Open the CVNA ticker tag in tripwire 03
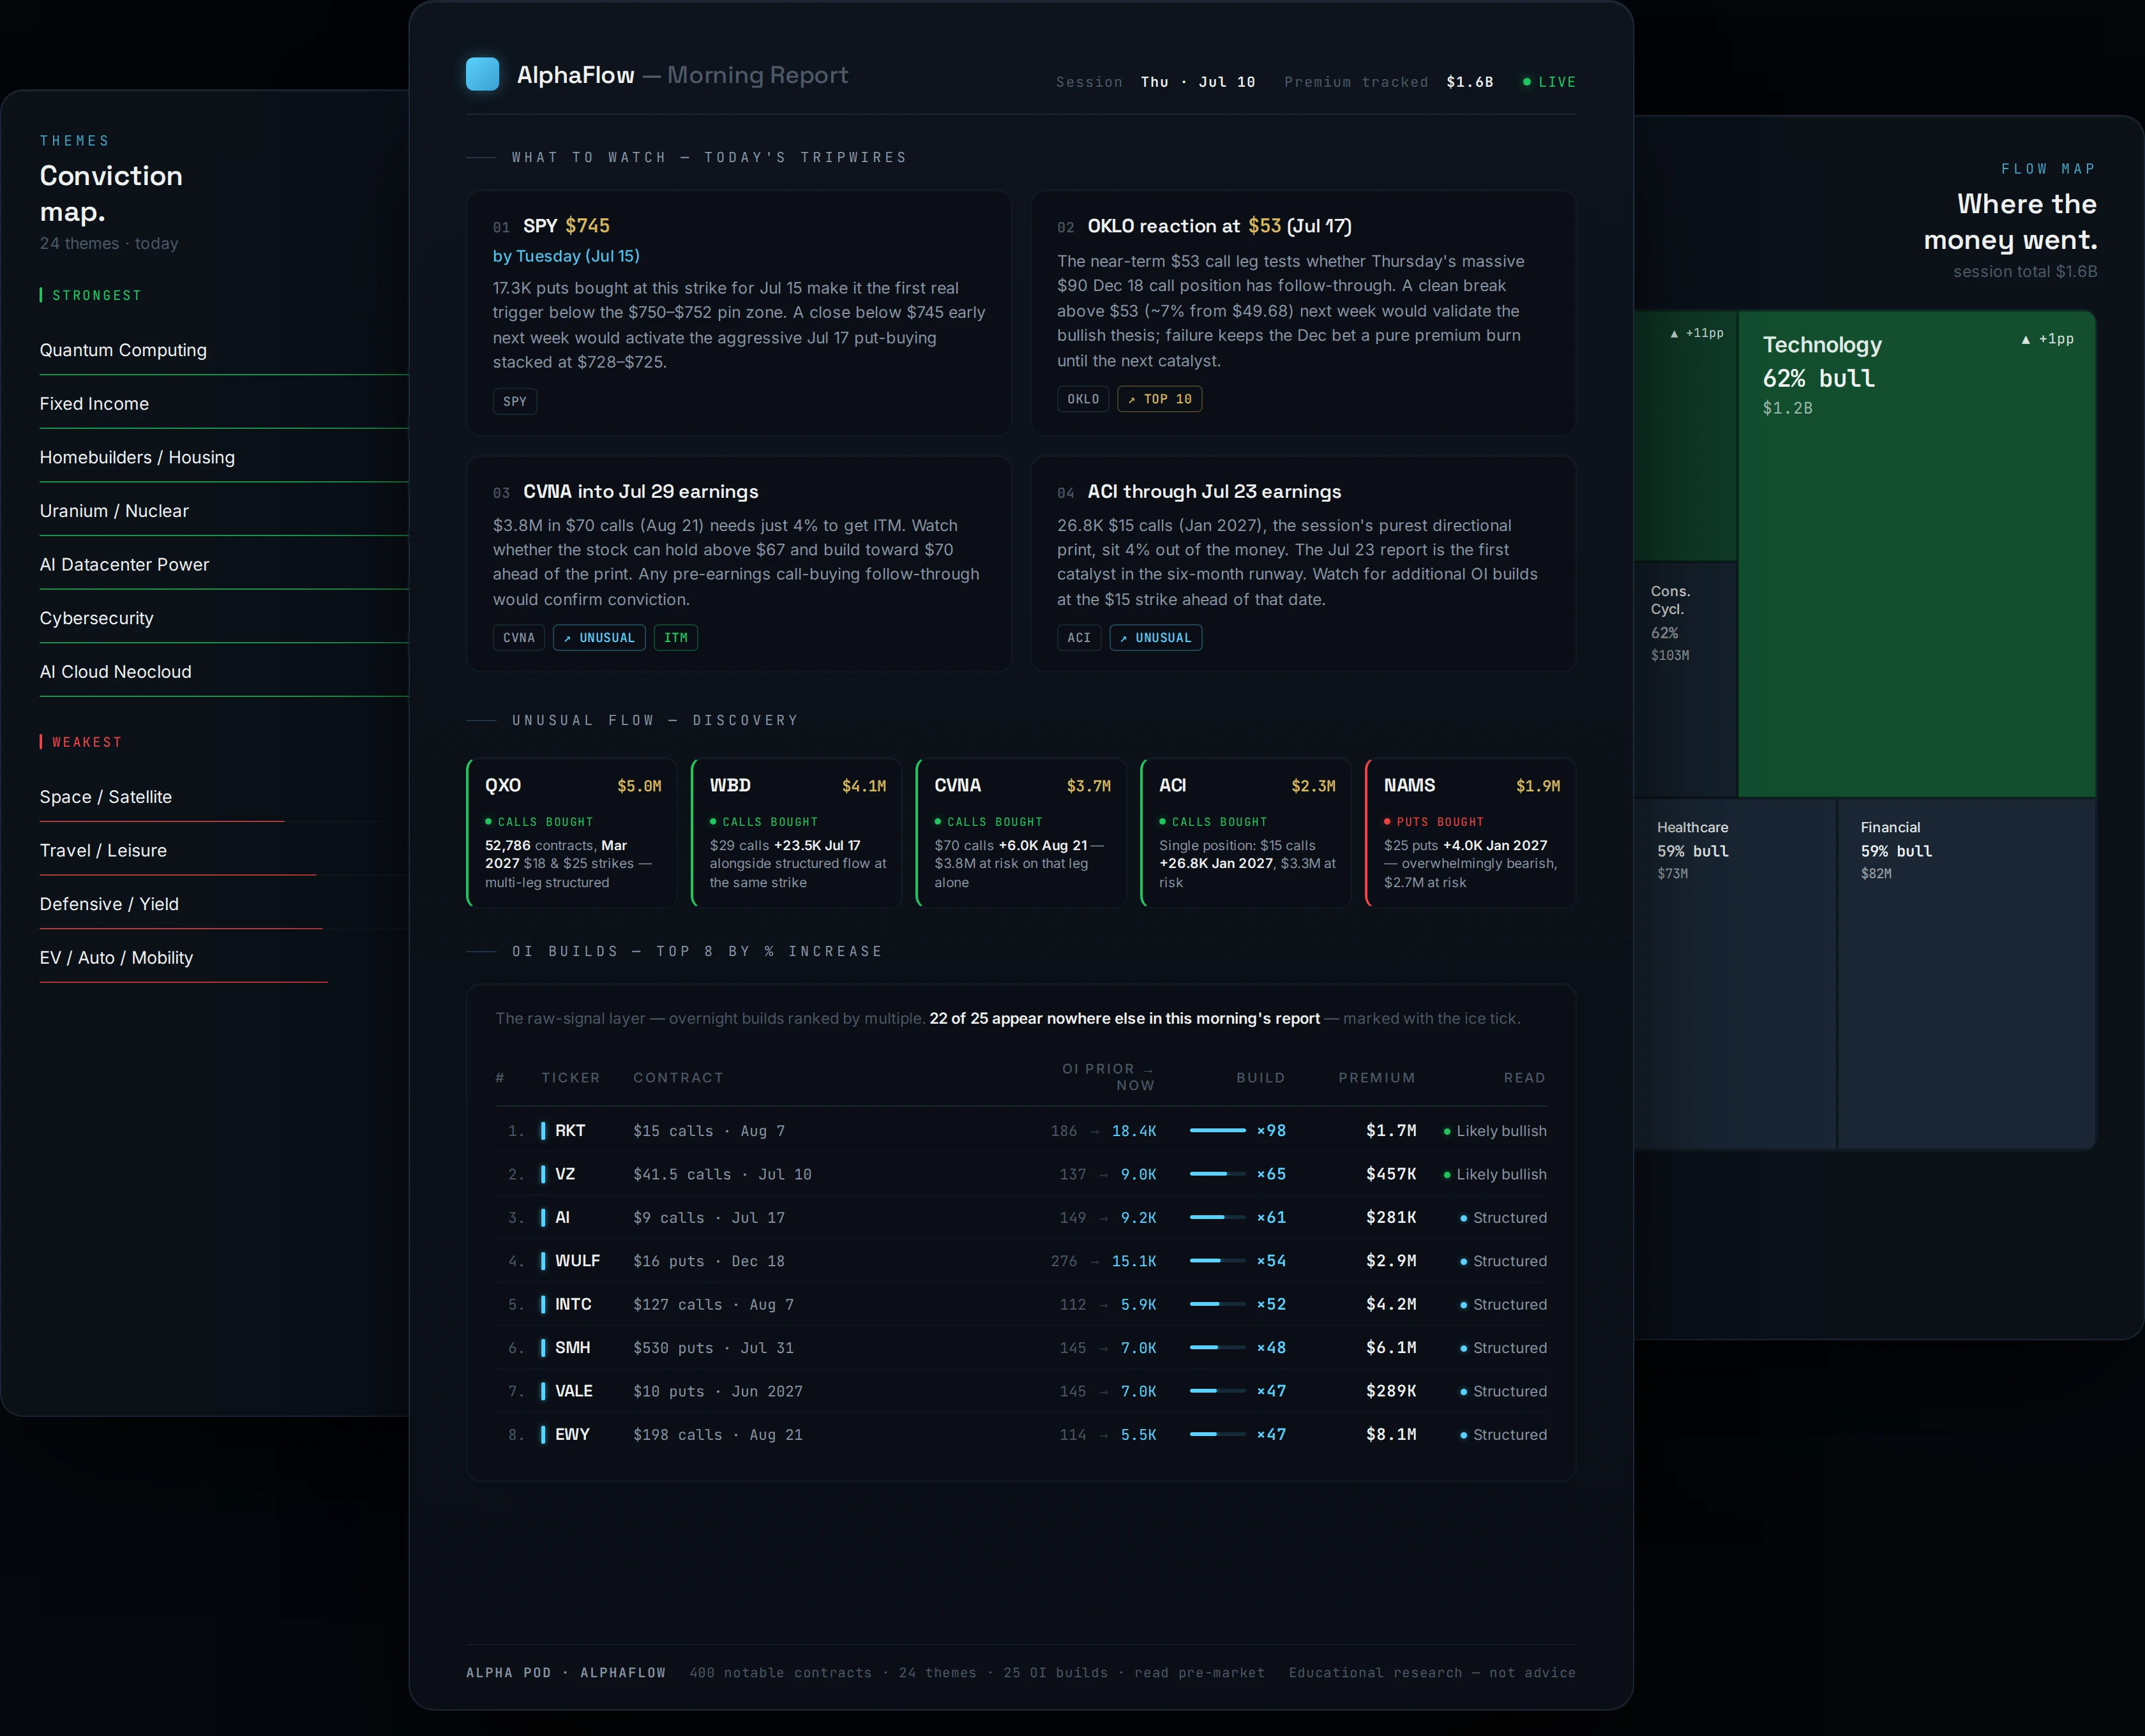 (518, 638)
